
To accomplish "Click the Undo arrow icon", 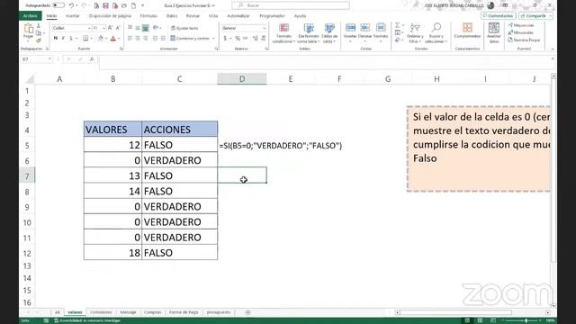I will [71, 5].
